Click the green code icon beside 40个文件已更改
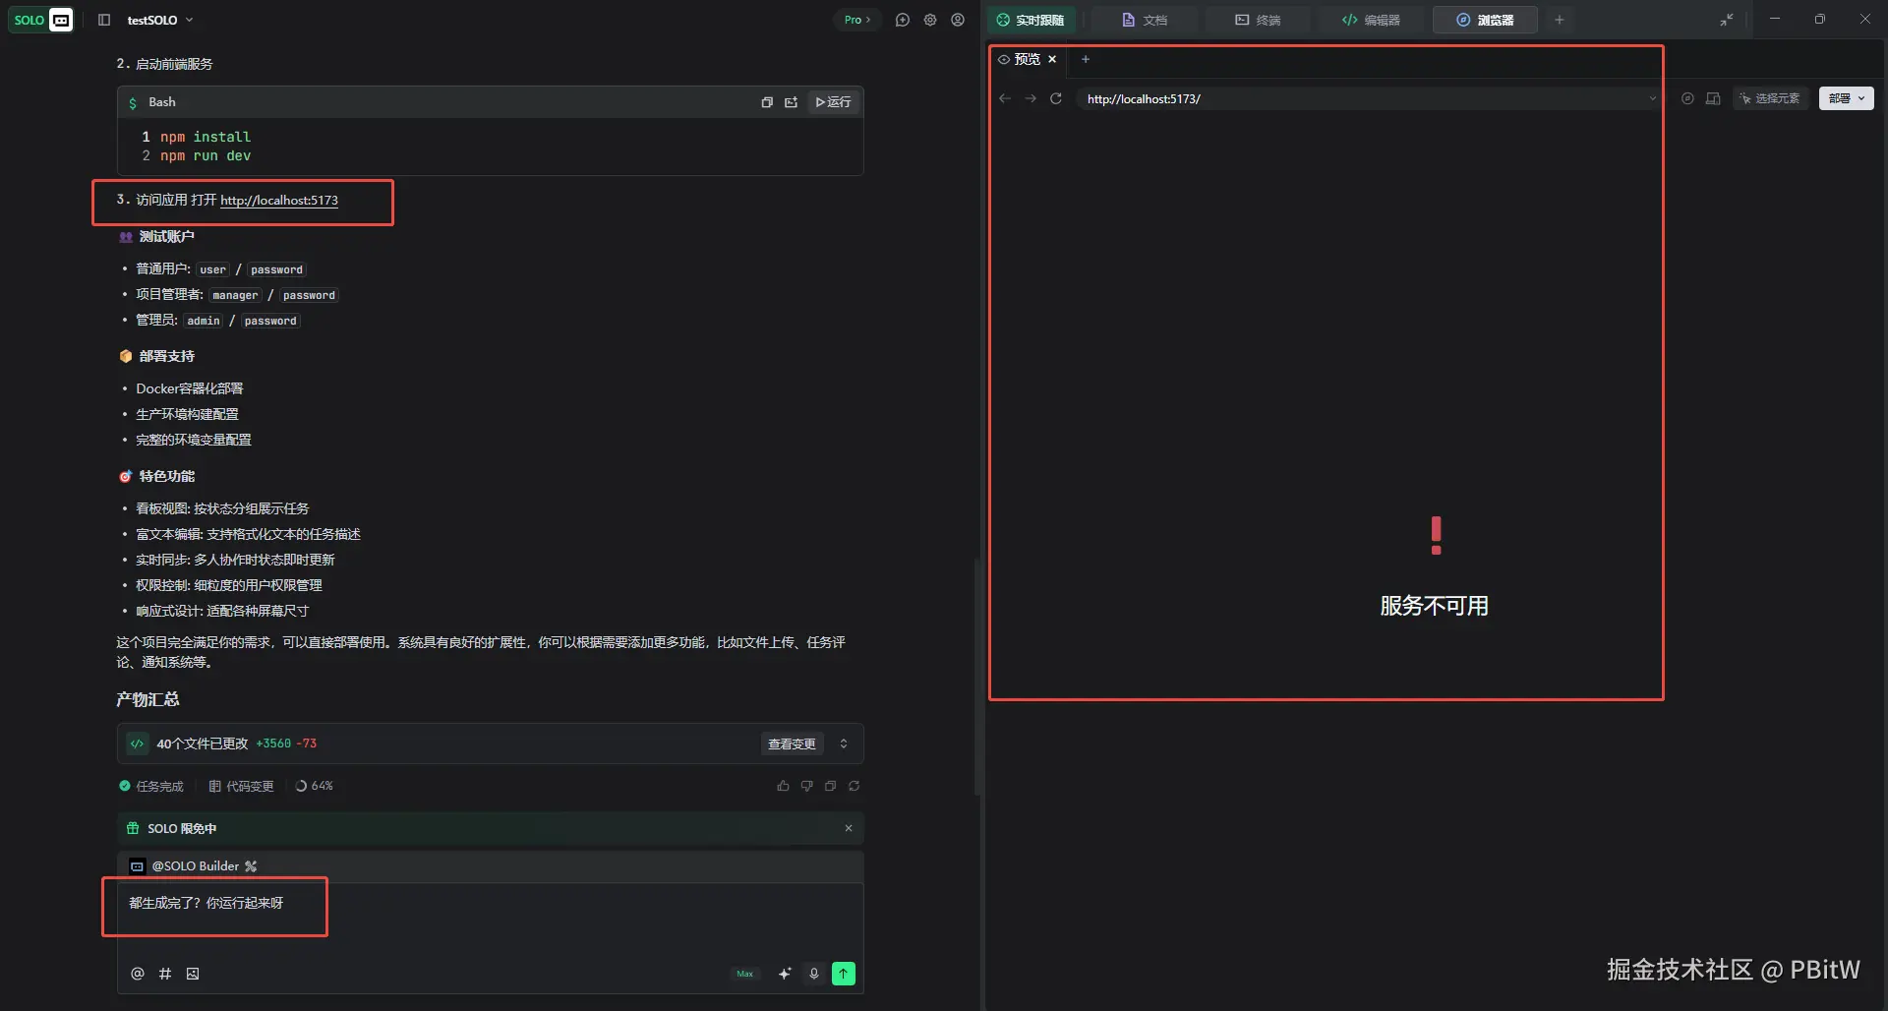 [138, 743]
